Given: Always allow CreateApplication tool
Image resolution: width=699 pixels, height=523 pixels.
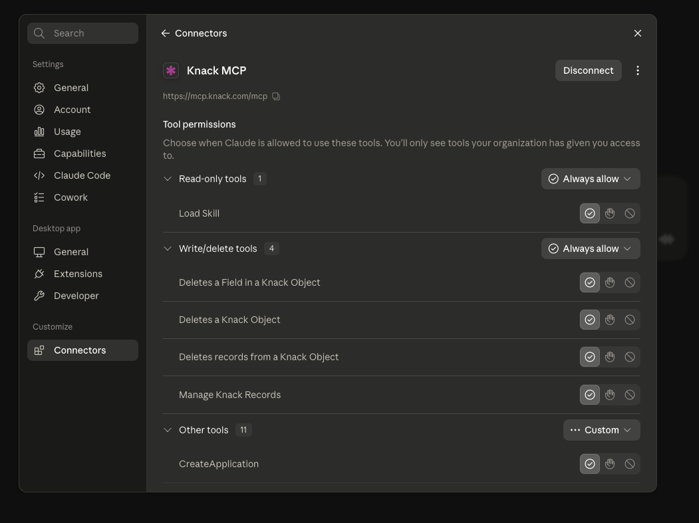Looking at the screenshot, I should pos(590,464).
